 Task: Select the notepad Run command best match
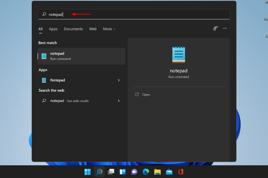[x=81, y=56]
